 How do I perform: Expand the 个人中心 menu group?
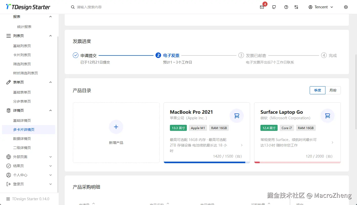point(51,175)
